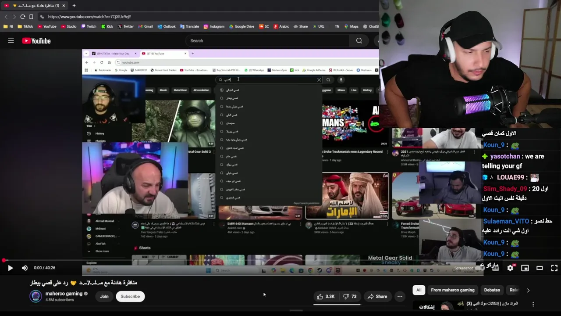Click the maherco gaming channel avatar
The width and height of the screenshot is (561, 316).
coord(36,296)
